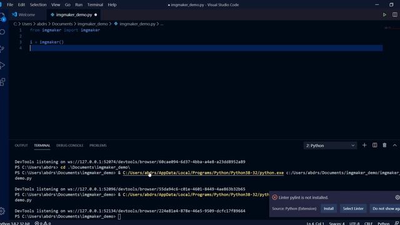Click 'Documents' in breadcrumb path

62,24
